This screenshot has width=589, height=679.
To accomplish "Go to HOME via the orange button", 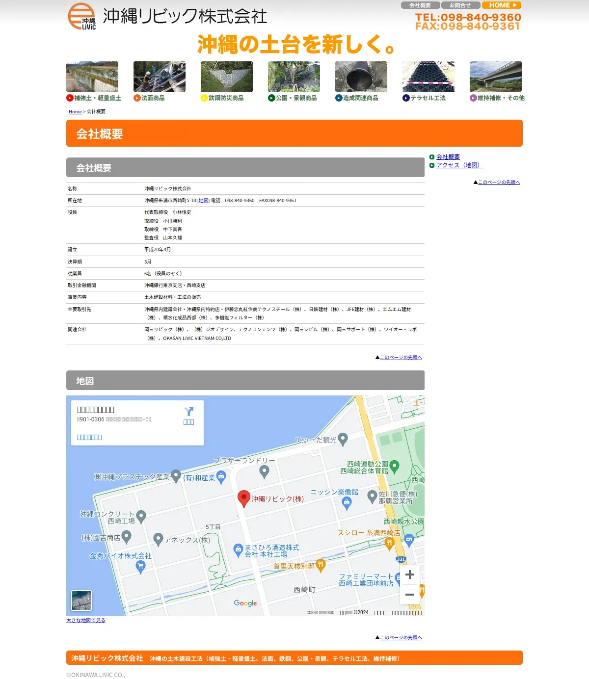I will tap(501, 5).
